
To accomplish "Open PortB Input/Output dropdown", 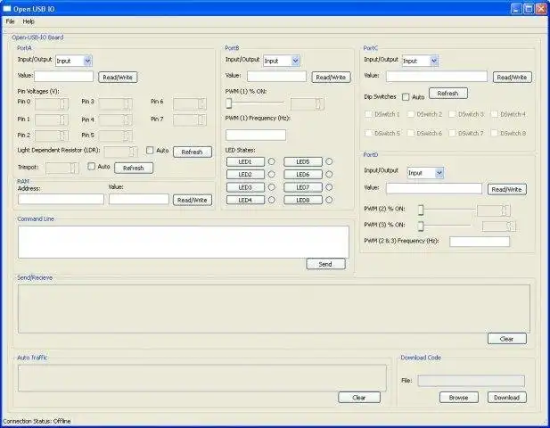I will pos(282,61).
